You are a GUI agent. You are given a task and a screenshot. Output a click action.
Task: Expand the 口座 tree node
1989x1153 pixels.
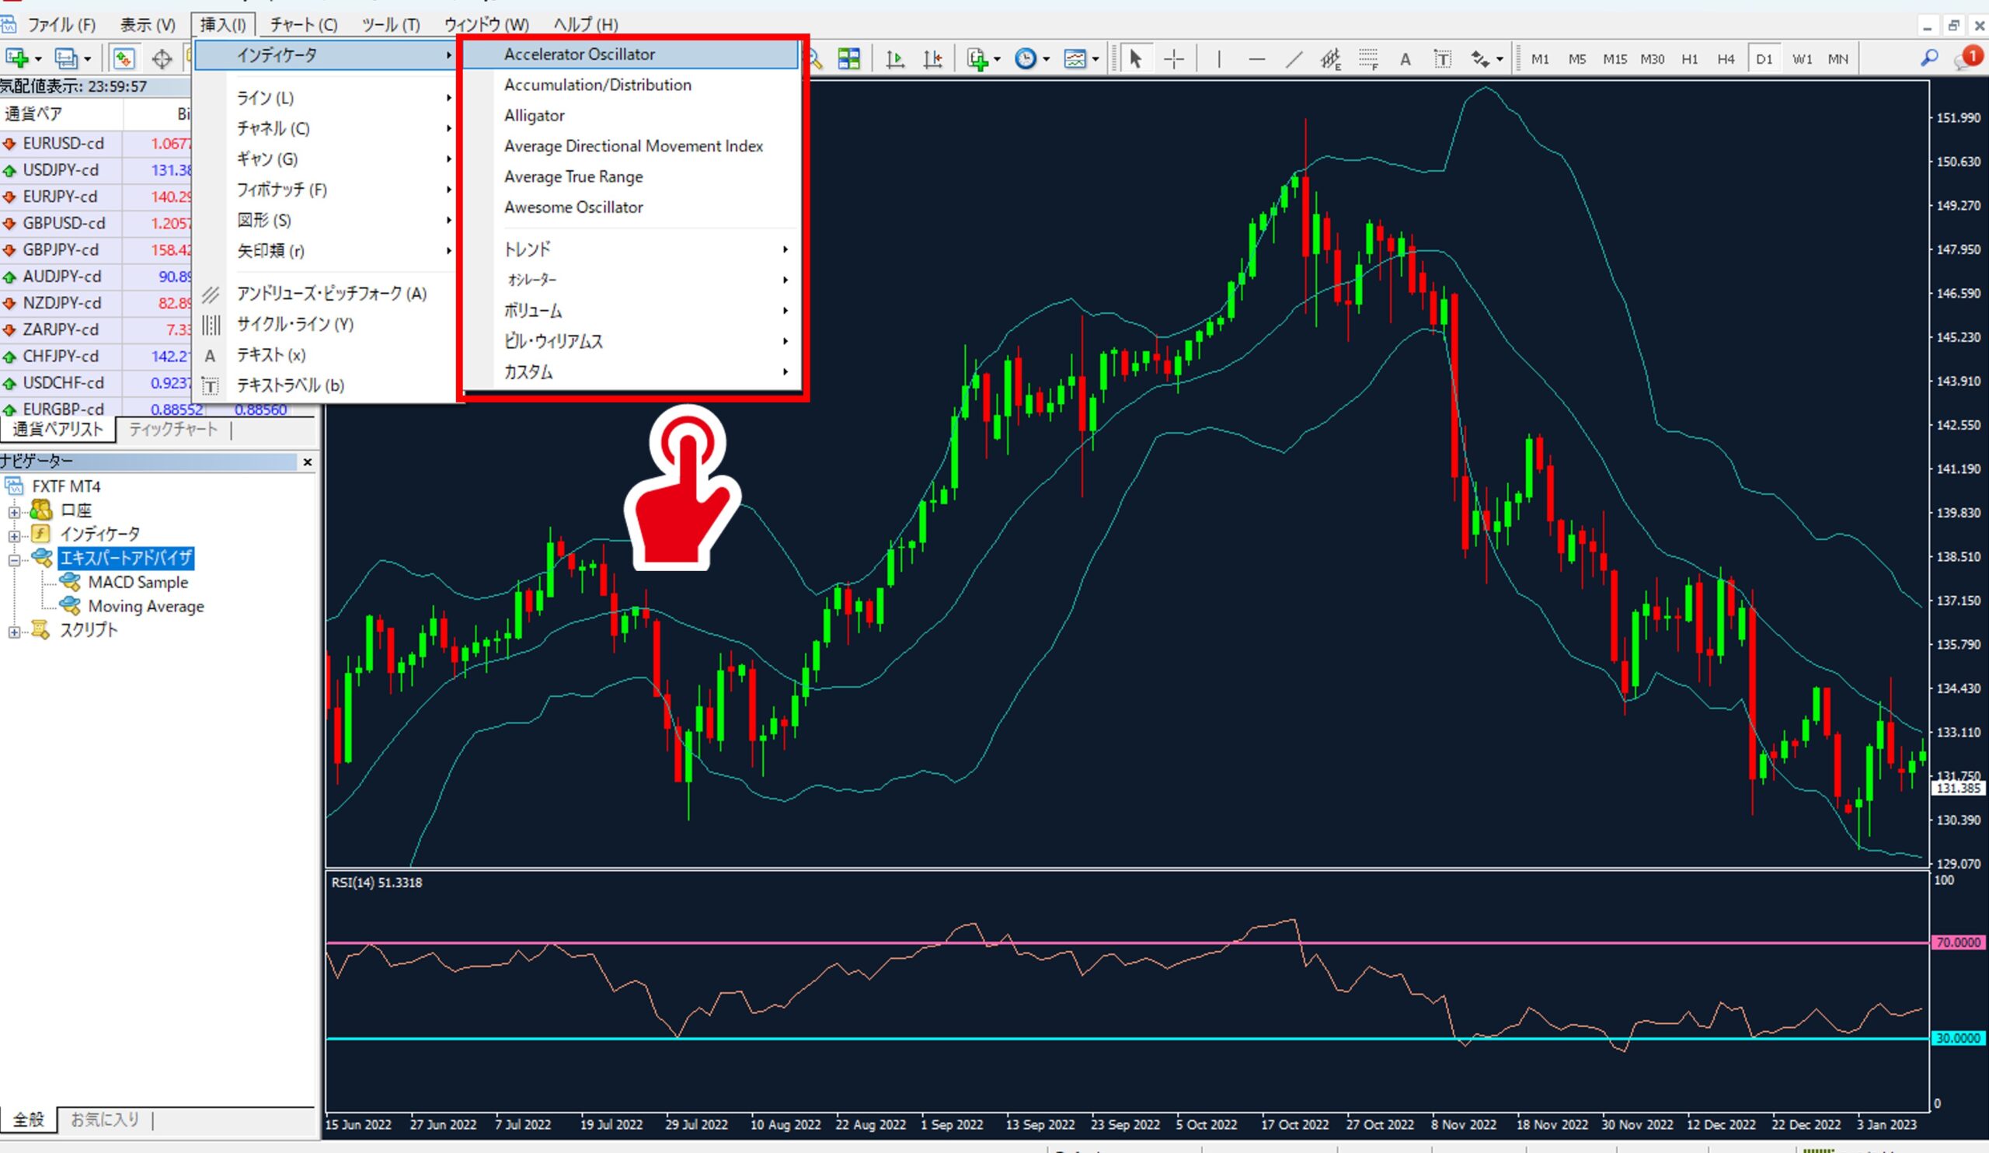click(14, 512)
